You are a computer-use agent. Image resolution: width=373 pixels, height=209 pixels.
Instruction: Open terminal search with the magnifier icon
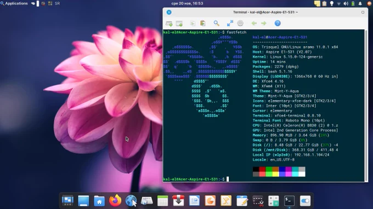pyautogui.click(x=216, y=23)
